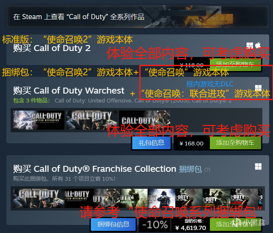This screenshot has height=233, width=273.
Task: Click the question mark help icon beside 捆绑包
Action: 207,170
